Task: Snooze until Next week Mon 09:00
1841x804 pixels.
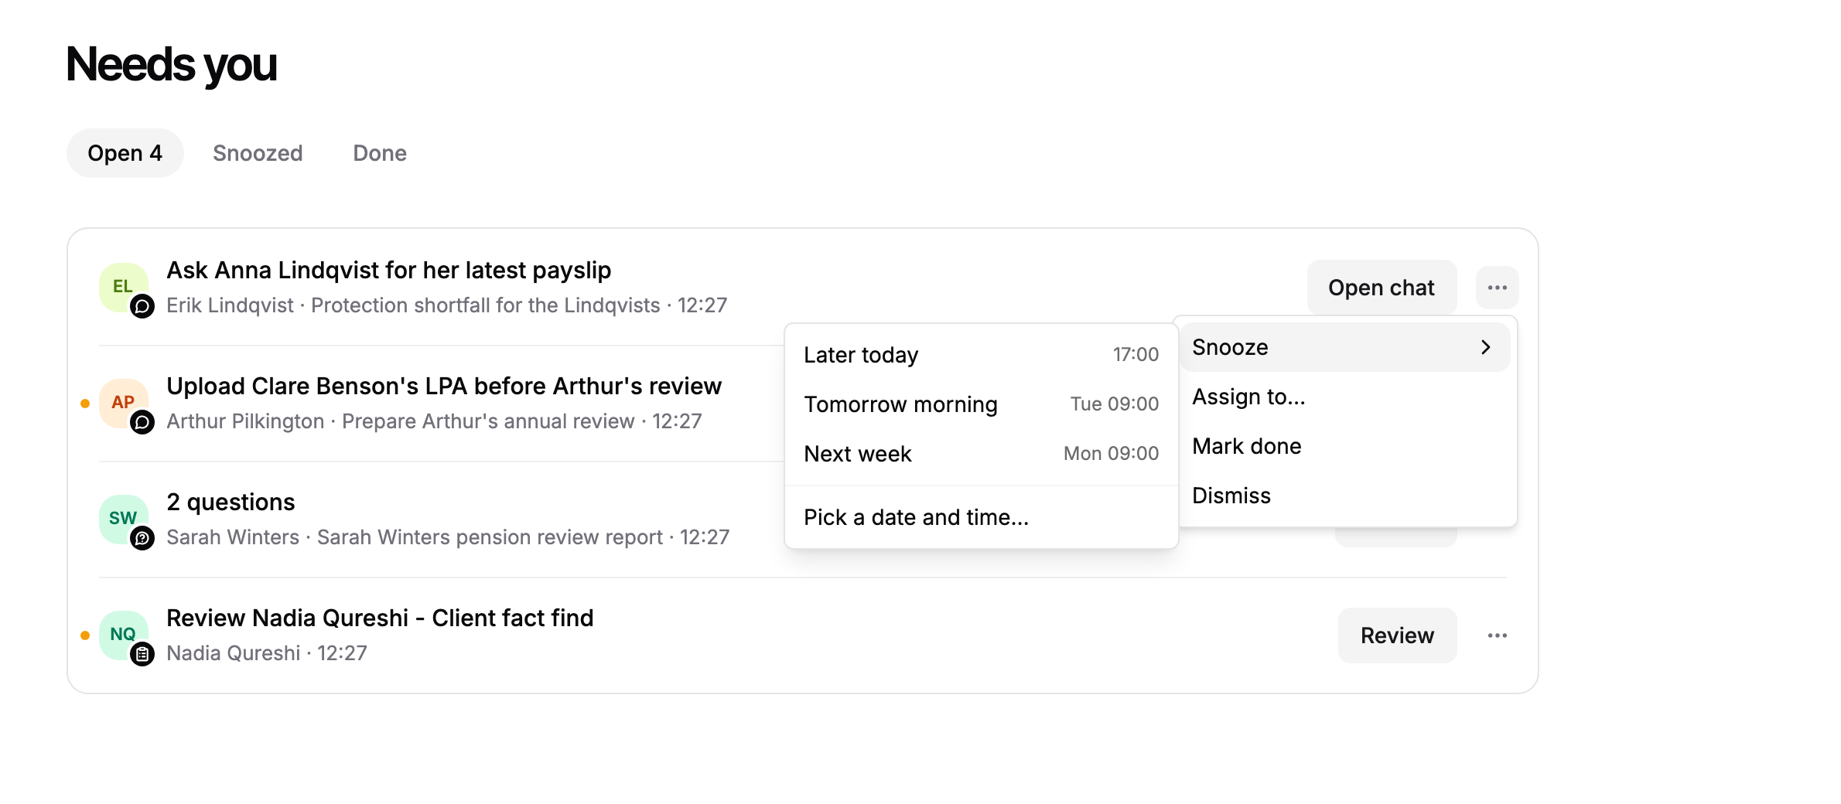Action: coord(981,454)
